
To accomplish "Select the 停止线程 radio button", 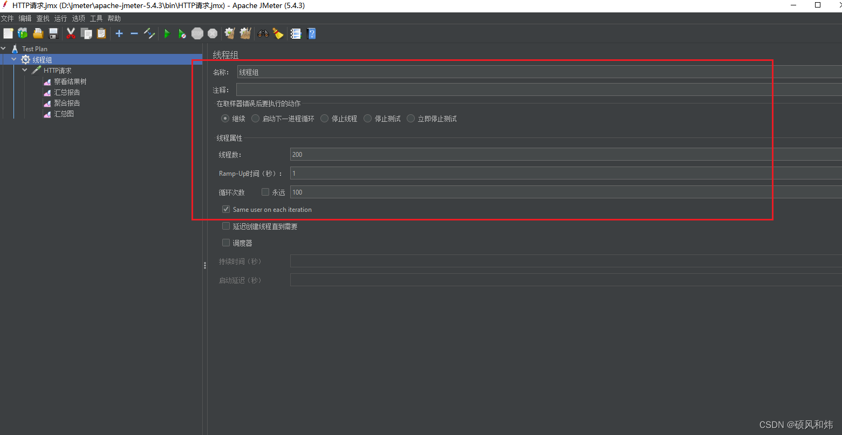I will [x=325, y=119].
